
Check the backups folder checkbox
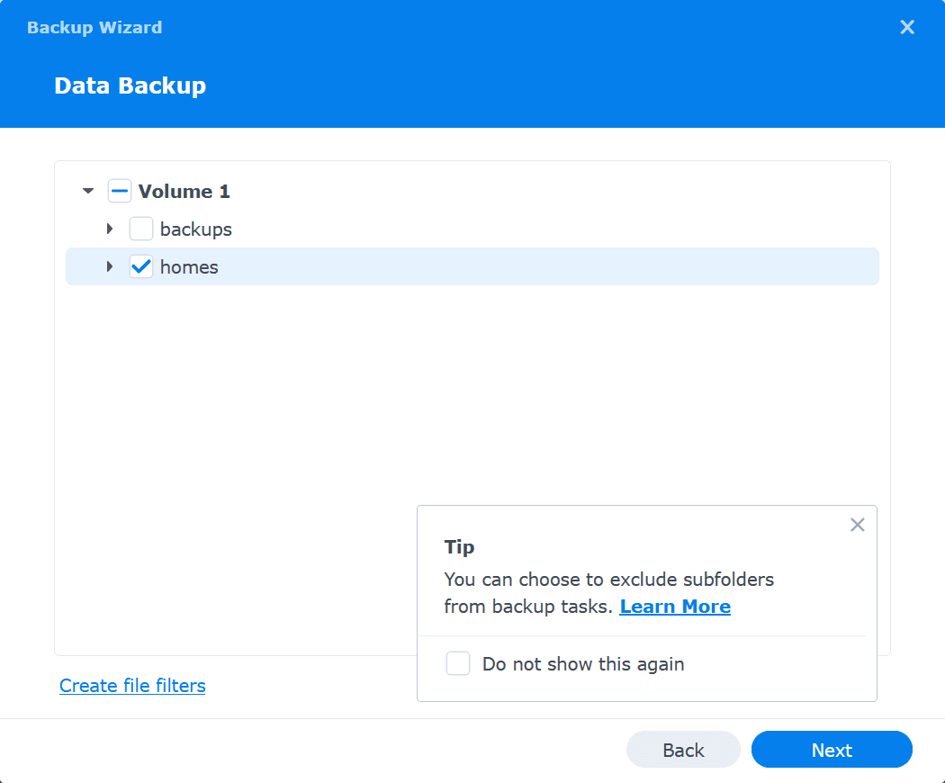[141, 229]
